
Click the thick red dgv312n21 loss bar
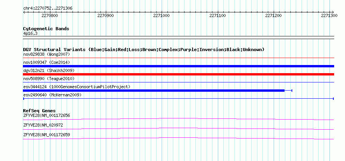[178, 74]
